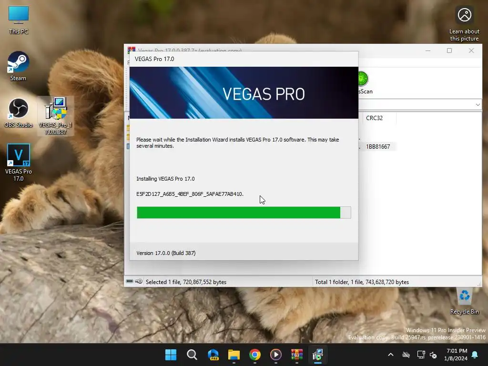Viewport: 488px width, 366px height.
Task: Click the Version 17.0.0 (Build 387) text
Action: [x=166, y=253]
